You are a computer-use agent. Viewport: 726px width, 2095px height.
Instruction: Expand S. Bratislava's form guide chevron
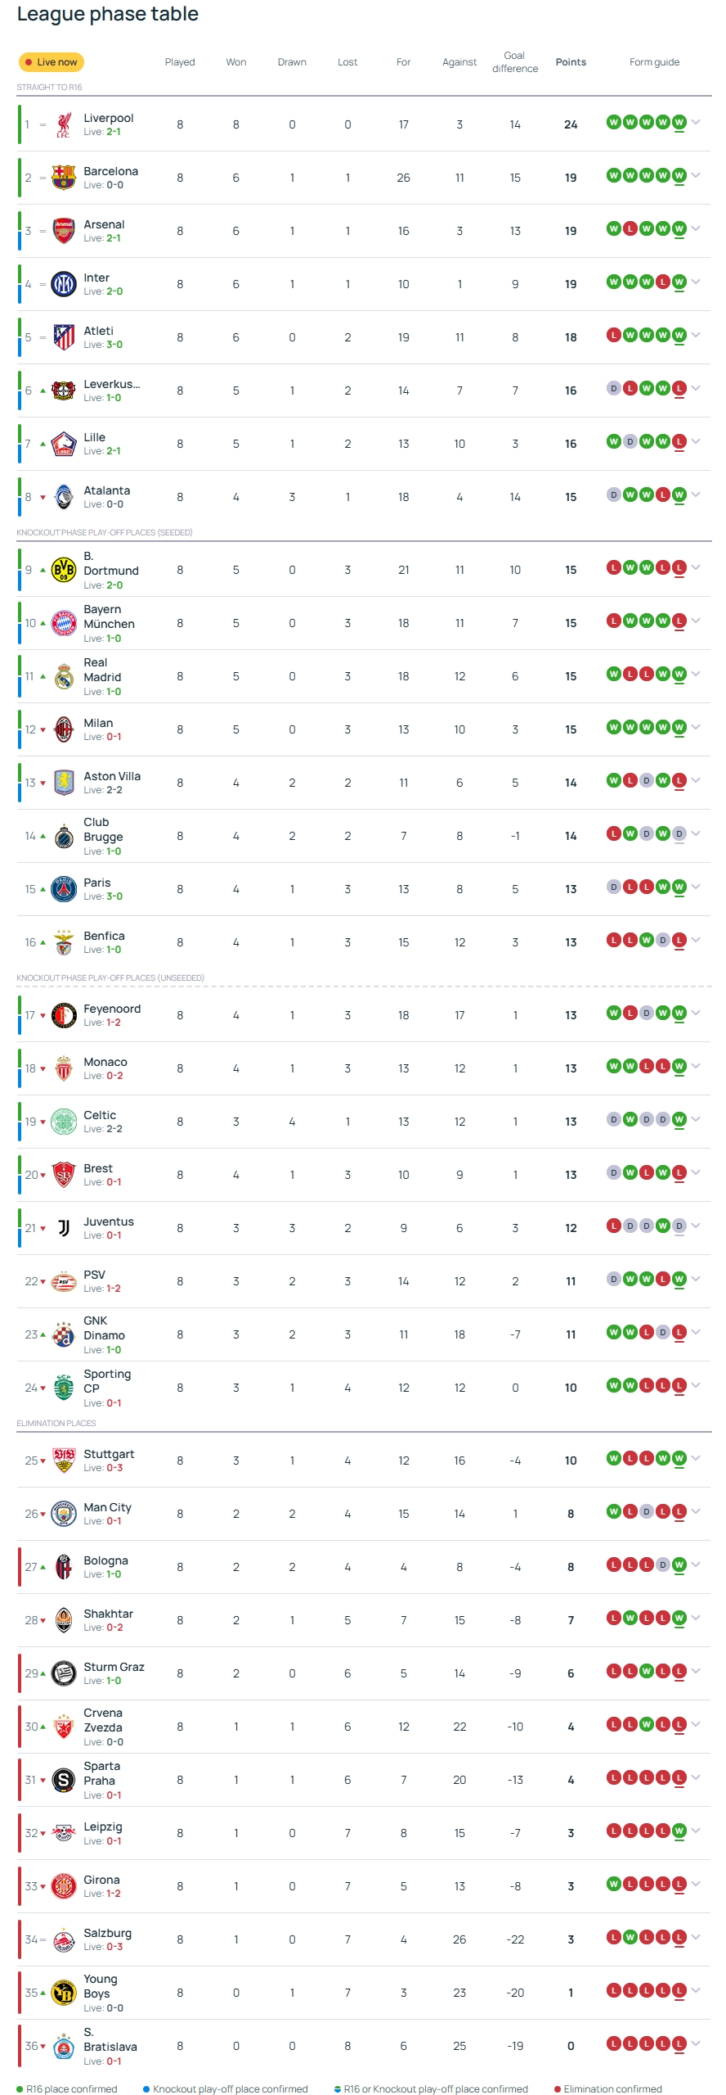point(696,2043)
